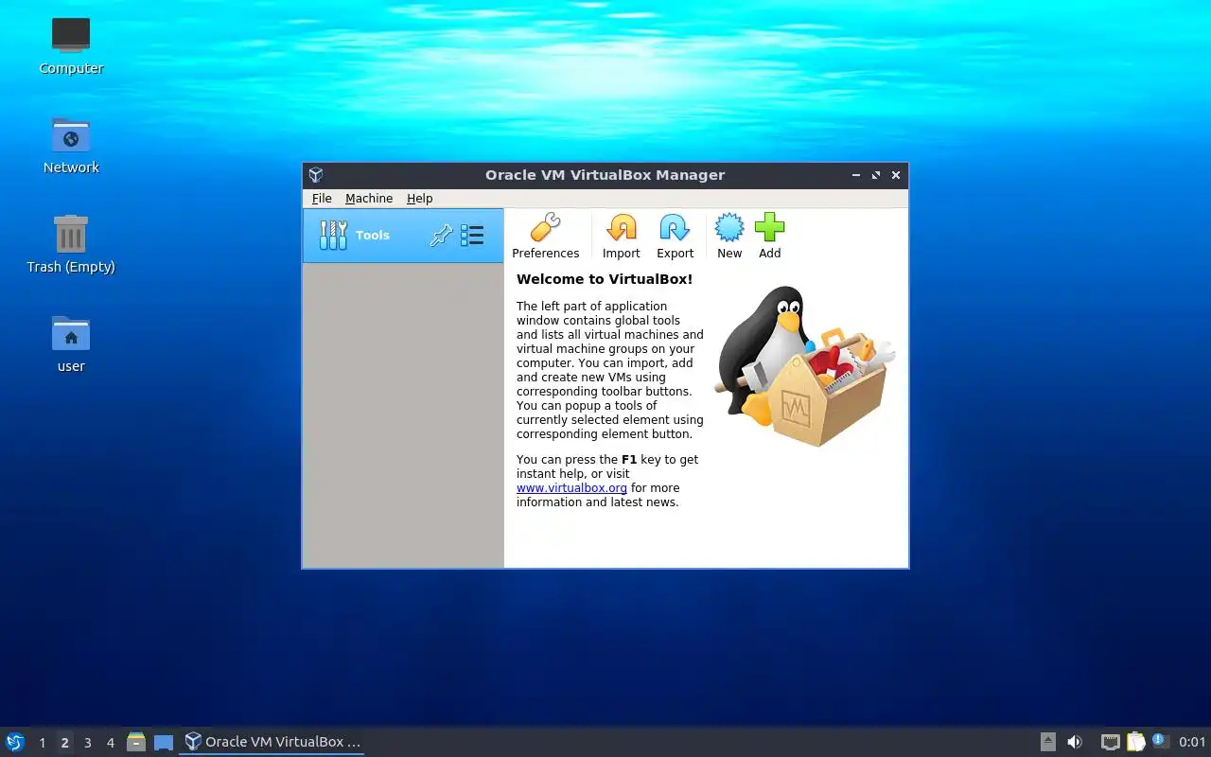Open the Computer desktop icon
Image resolution: width=1211 pixels, height=757 pixels.
point(71,45)
